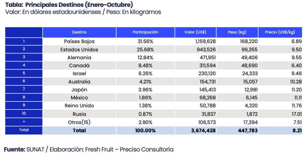Select the Japón destination cell
The width and height of the screenshot is (303, 157).
[79, 90]
